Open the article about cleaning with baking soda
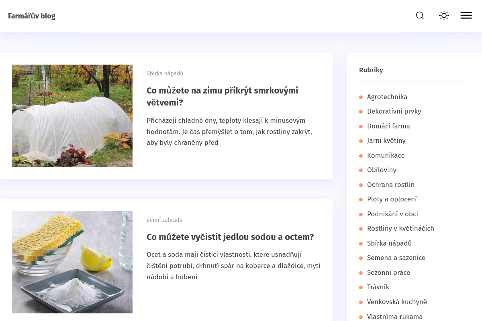Viewport: 482px width, 321px height. [230, 237]
